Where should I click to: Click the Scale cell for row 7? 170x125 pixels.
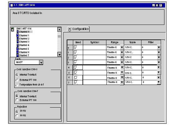tap(133, 82)
